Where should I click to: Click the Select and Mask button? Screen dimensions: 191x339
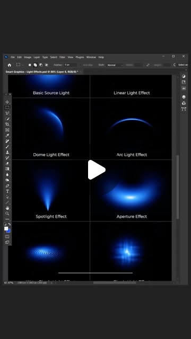tap(183, 65)
